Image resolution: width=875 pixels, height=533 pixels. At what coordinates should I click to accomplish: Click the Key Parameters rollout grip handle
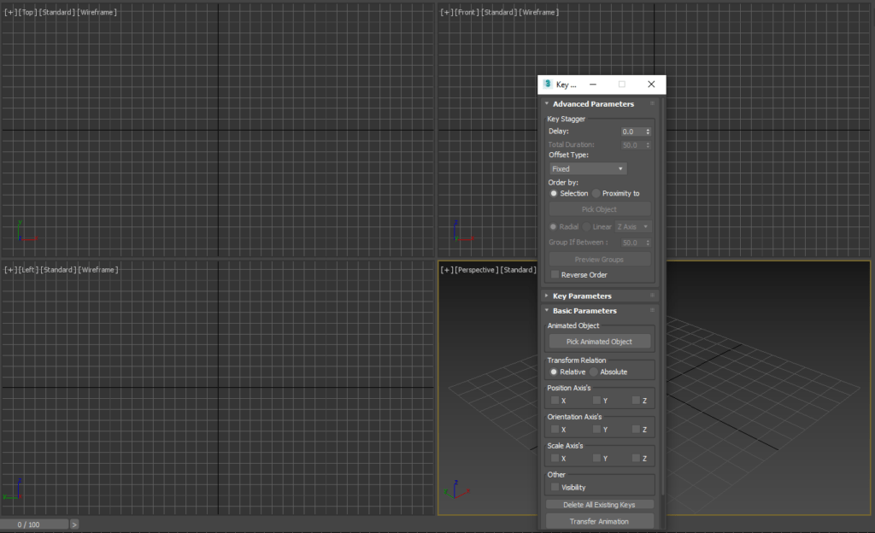pyautogui.click(x=652, y=296)
